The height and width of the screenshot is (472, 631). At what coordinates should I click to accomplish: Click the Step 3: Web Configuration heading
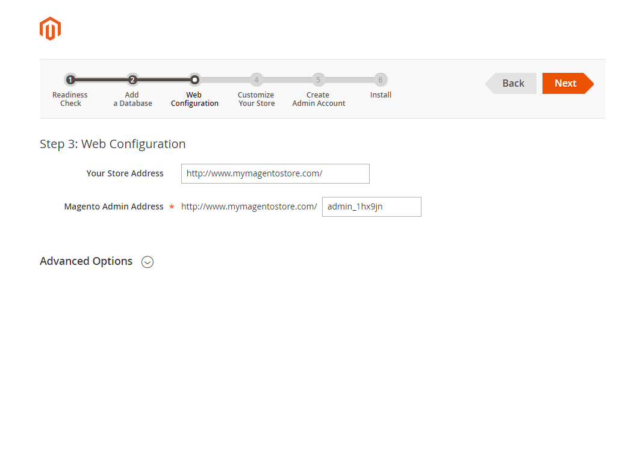[113, 144]
